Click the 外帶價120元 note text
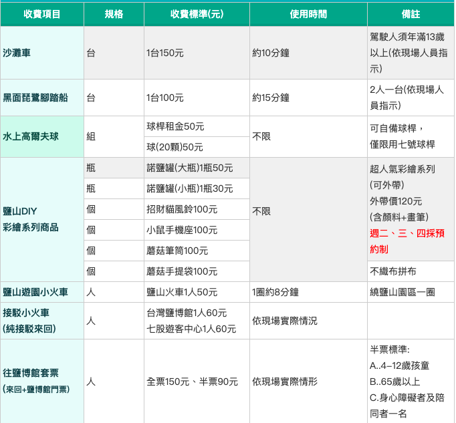Image resolution: width=456 pixels, height=423 pixels. (396, 201)
